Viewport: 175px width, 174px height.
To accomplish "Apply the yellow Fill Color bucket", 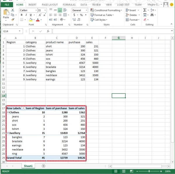I will pyautogui.click(x=31, y=20).
